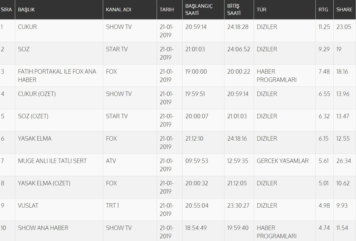This screenshot has height=241, width=356.
Task: Select the SOZ (OZET) entry
Action: pyautogui.click(x=33, y=116)
